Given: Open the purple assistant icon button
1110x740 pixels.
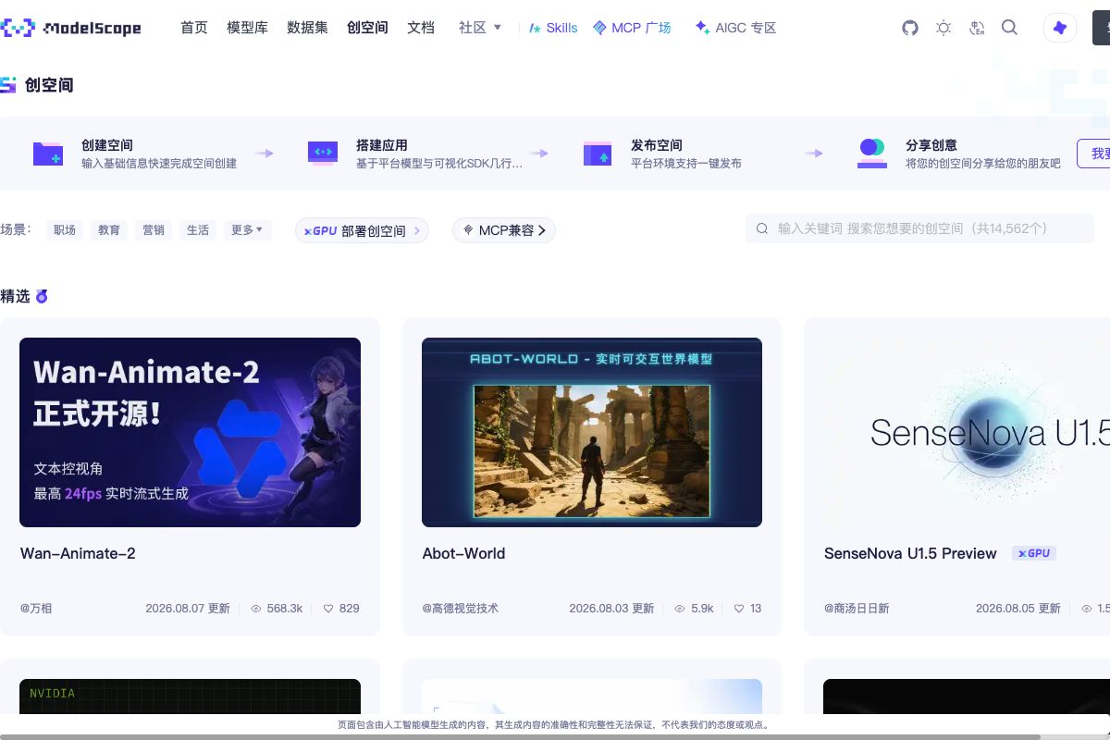Looking at the screenshot, I should click(1060, 28).
